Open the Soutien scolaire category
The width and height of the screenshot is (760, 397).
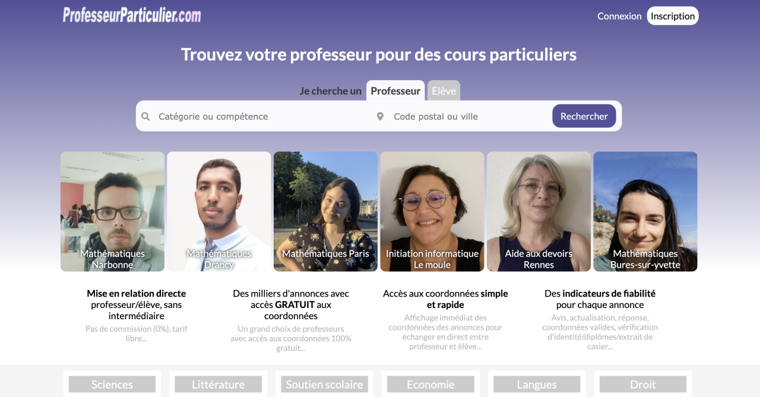[324, 385]
